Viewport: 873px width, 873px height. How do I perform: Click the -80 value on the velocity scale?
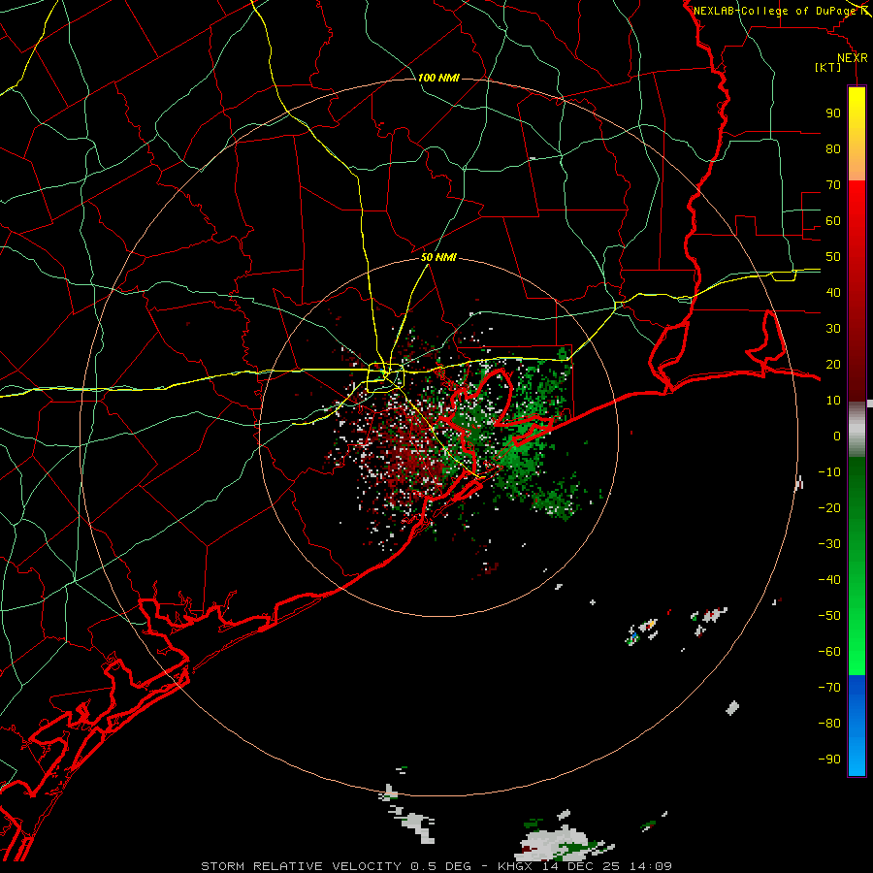(829, 724)
